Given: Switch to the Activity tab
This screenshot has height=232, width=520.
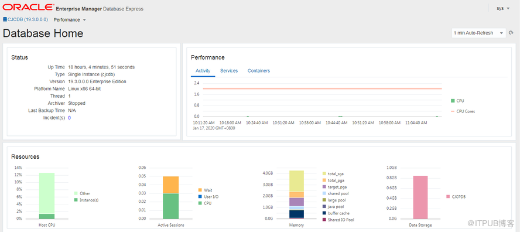Looking at the screenshot, I should point(203,71).
